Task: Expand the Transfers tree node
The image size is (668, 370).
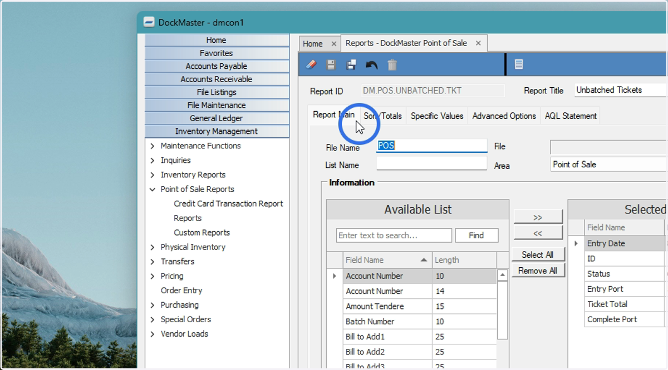Action: [x=153, y=262]
